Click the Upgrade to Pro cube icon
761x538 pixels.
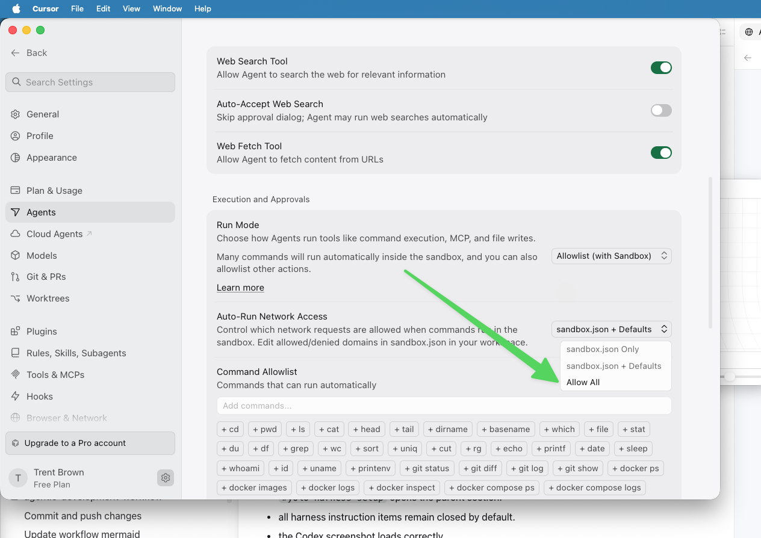[16, 443]
